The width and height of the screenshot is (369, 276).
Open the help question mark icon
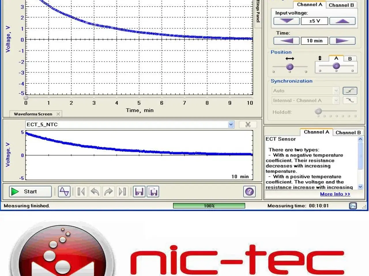pos(249,191)
